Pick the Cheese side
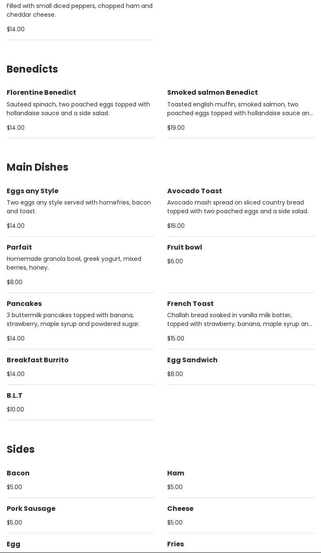Screen dimensions: 321x553 coord(180,509)
